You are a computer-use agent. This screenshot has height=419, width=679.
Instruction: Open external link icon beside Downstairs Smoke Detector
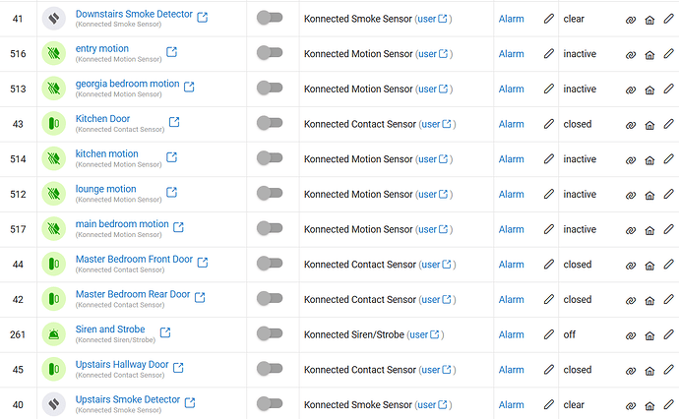[203, 18]
